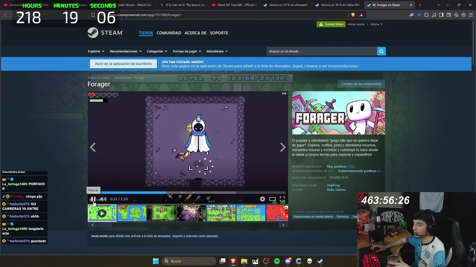Image resolution: width=476 pixels, height=267 pixels.
Task: Open the Simuladores breadcrumb link
Action: coord(122,78)
